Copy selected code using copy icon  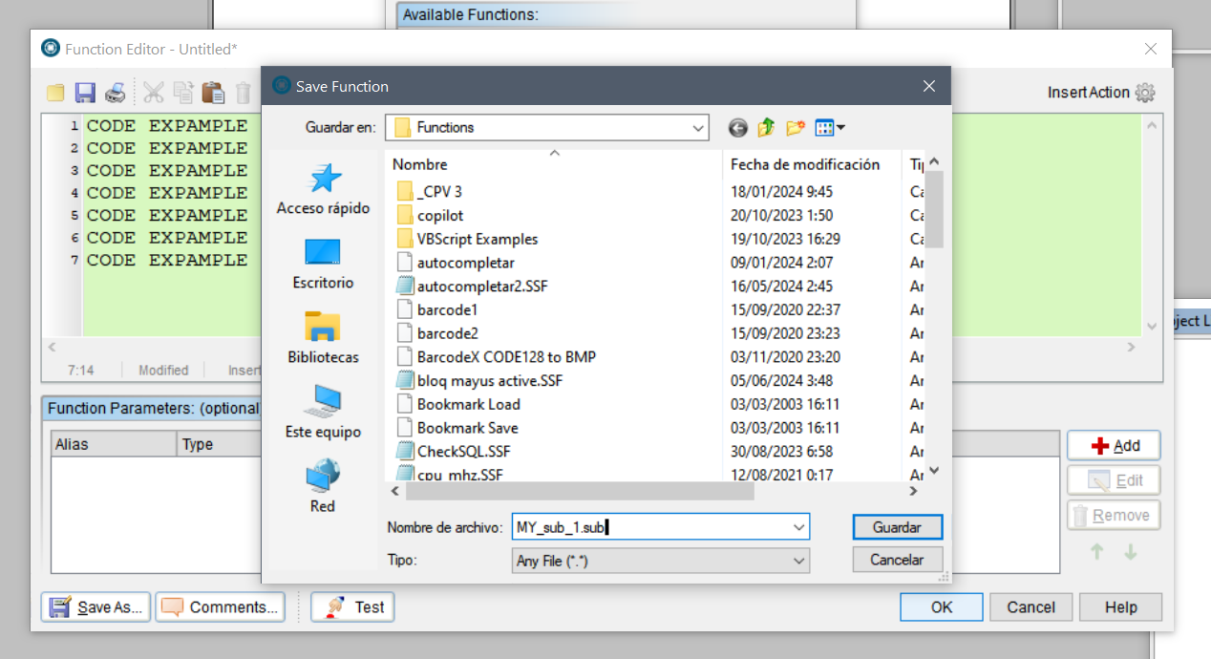point(183,93)
